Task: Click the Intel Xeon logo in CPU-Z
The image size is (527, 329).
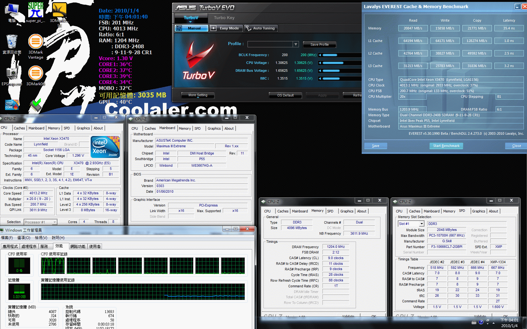Action: pyautogui.click(x=105, y=147)
